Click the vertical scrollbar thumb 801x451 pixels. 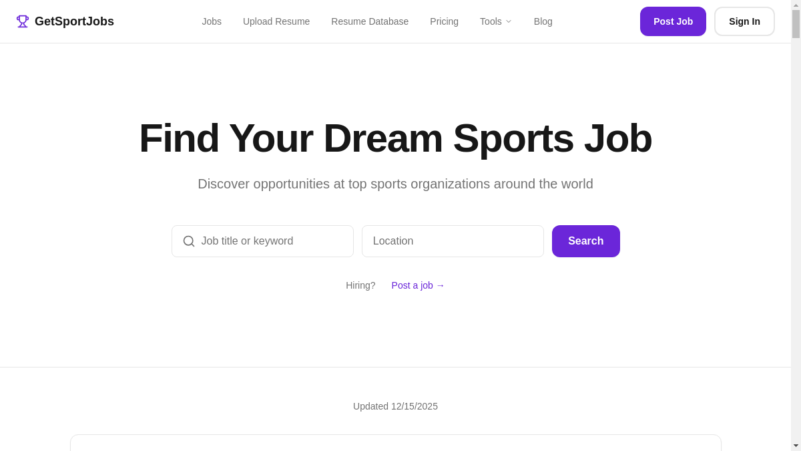[796, 24]
